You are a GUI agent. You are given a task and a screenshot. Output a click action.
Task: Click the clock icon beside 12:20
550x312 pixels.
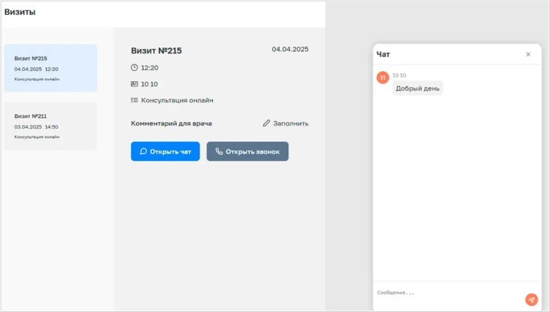[135, 67]
